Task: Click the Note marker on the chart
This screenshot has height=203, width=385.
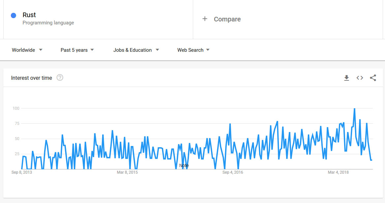Action: [184, 165]
